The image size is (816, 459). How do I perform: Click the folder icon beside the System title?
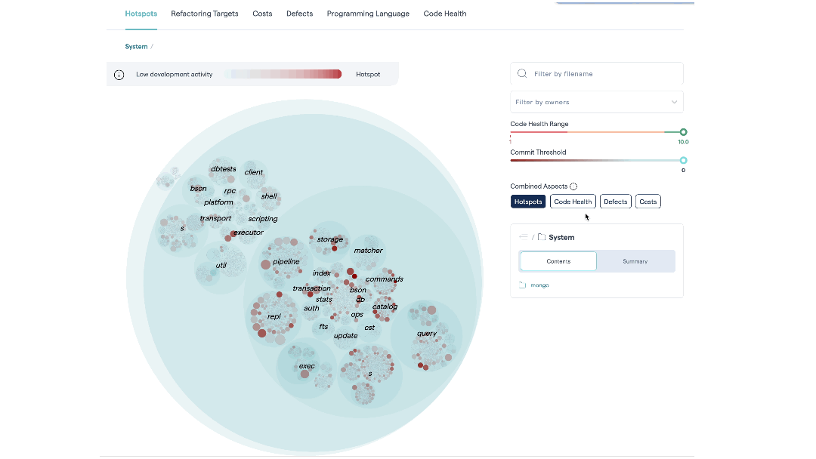542,236
